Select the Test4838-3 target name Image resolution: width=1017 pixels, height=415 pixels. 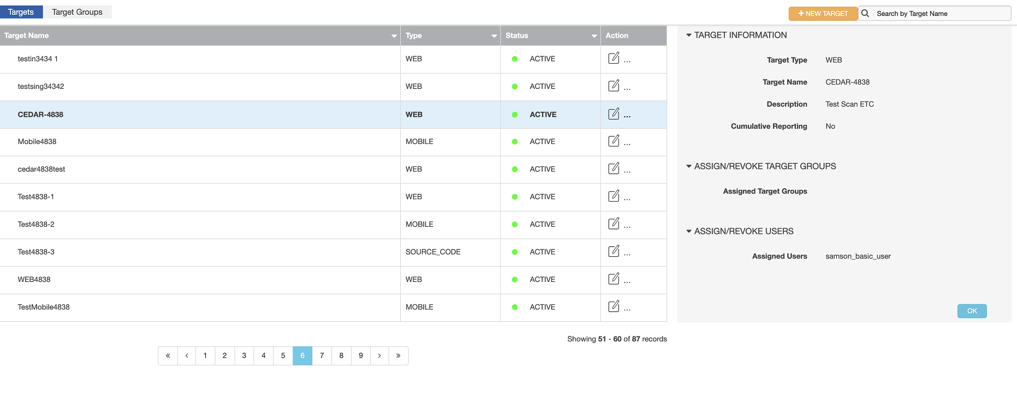(36, 252)
